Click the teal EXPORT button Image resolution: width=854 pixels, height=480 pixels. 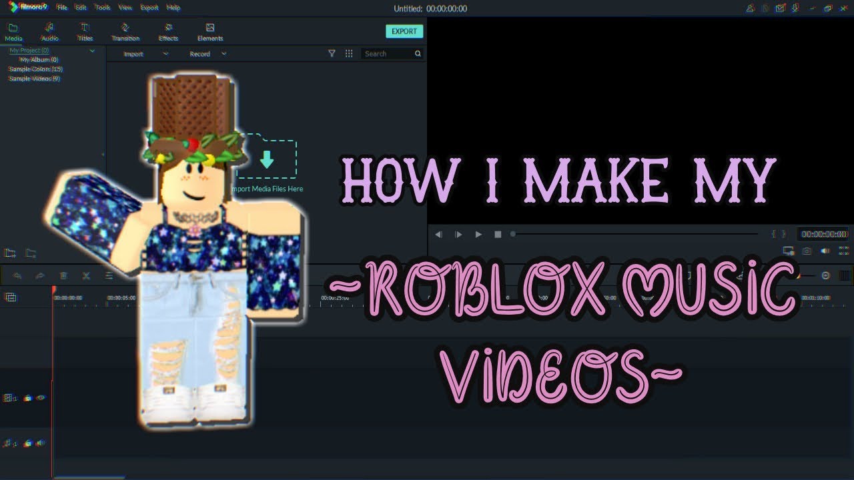(404, 31)
